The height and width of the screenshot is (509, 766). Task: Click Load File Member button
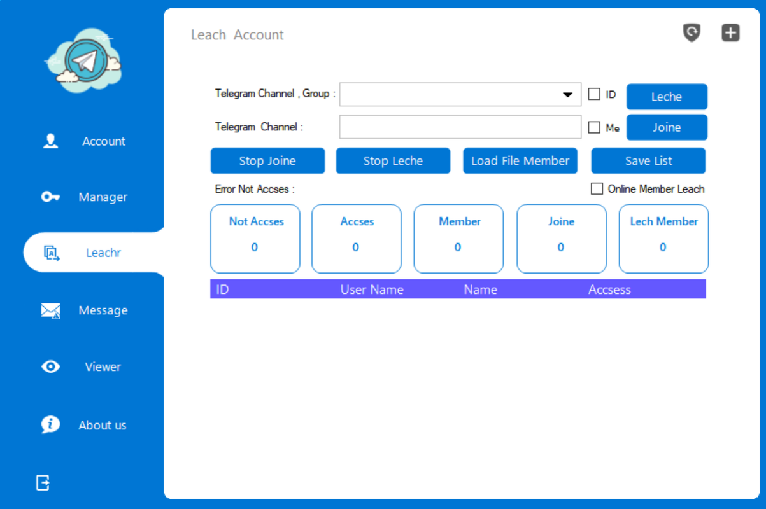[x=520, y=161]
